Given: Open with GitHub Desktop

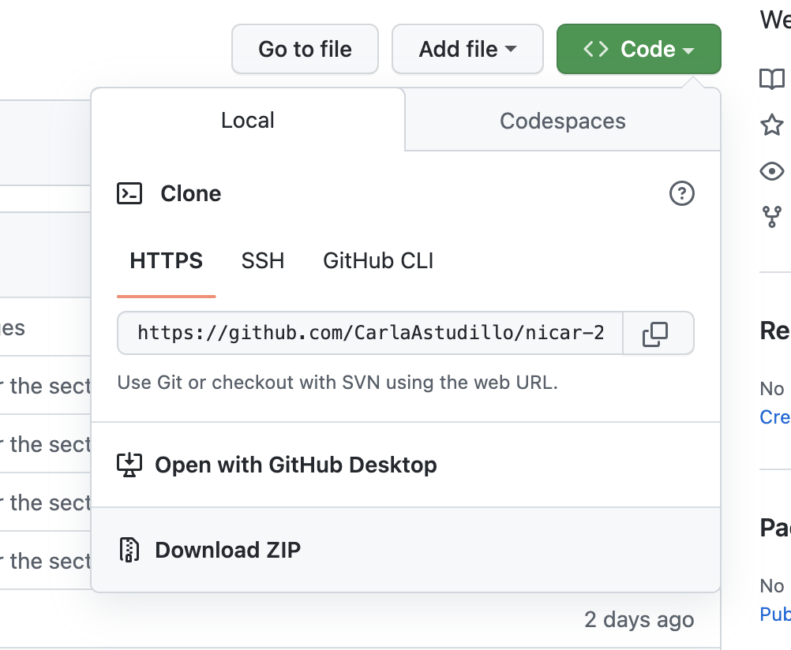Looking at the screenshot, I should pos(406,465).
